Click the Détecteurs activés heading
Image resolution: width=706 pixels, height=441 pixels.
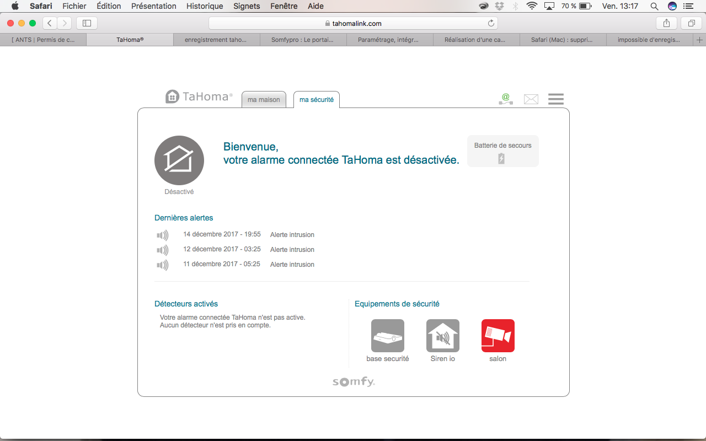(186, 304)
